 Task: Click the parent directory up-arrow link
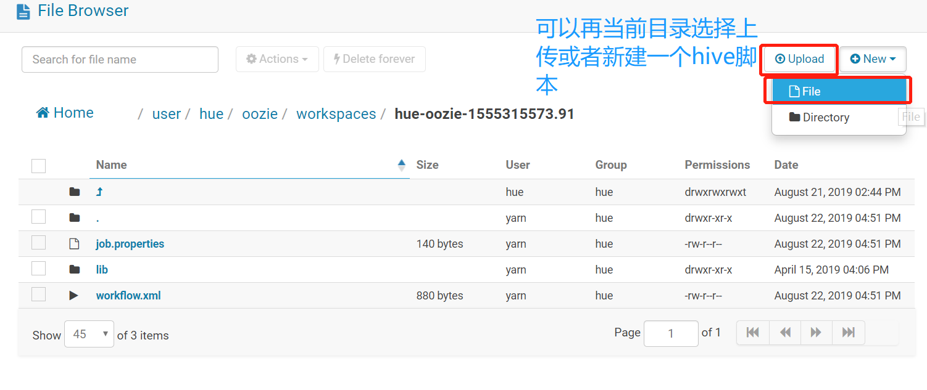[x=99, y=192]
